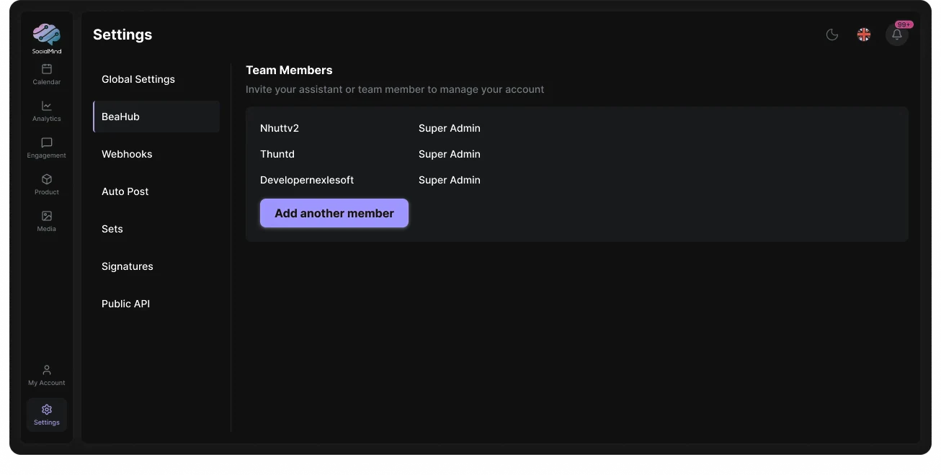Select the BeaHub settings tab

coord(156,117)
